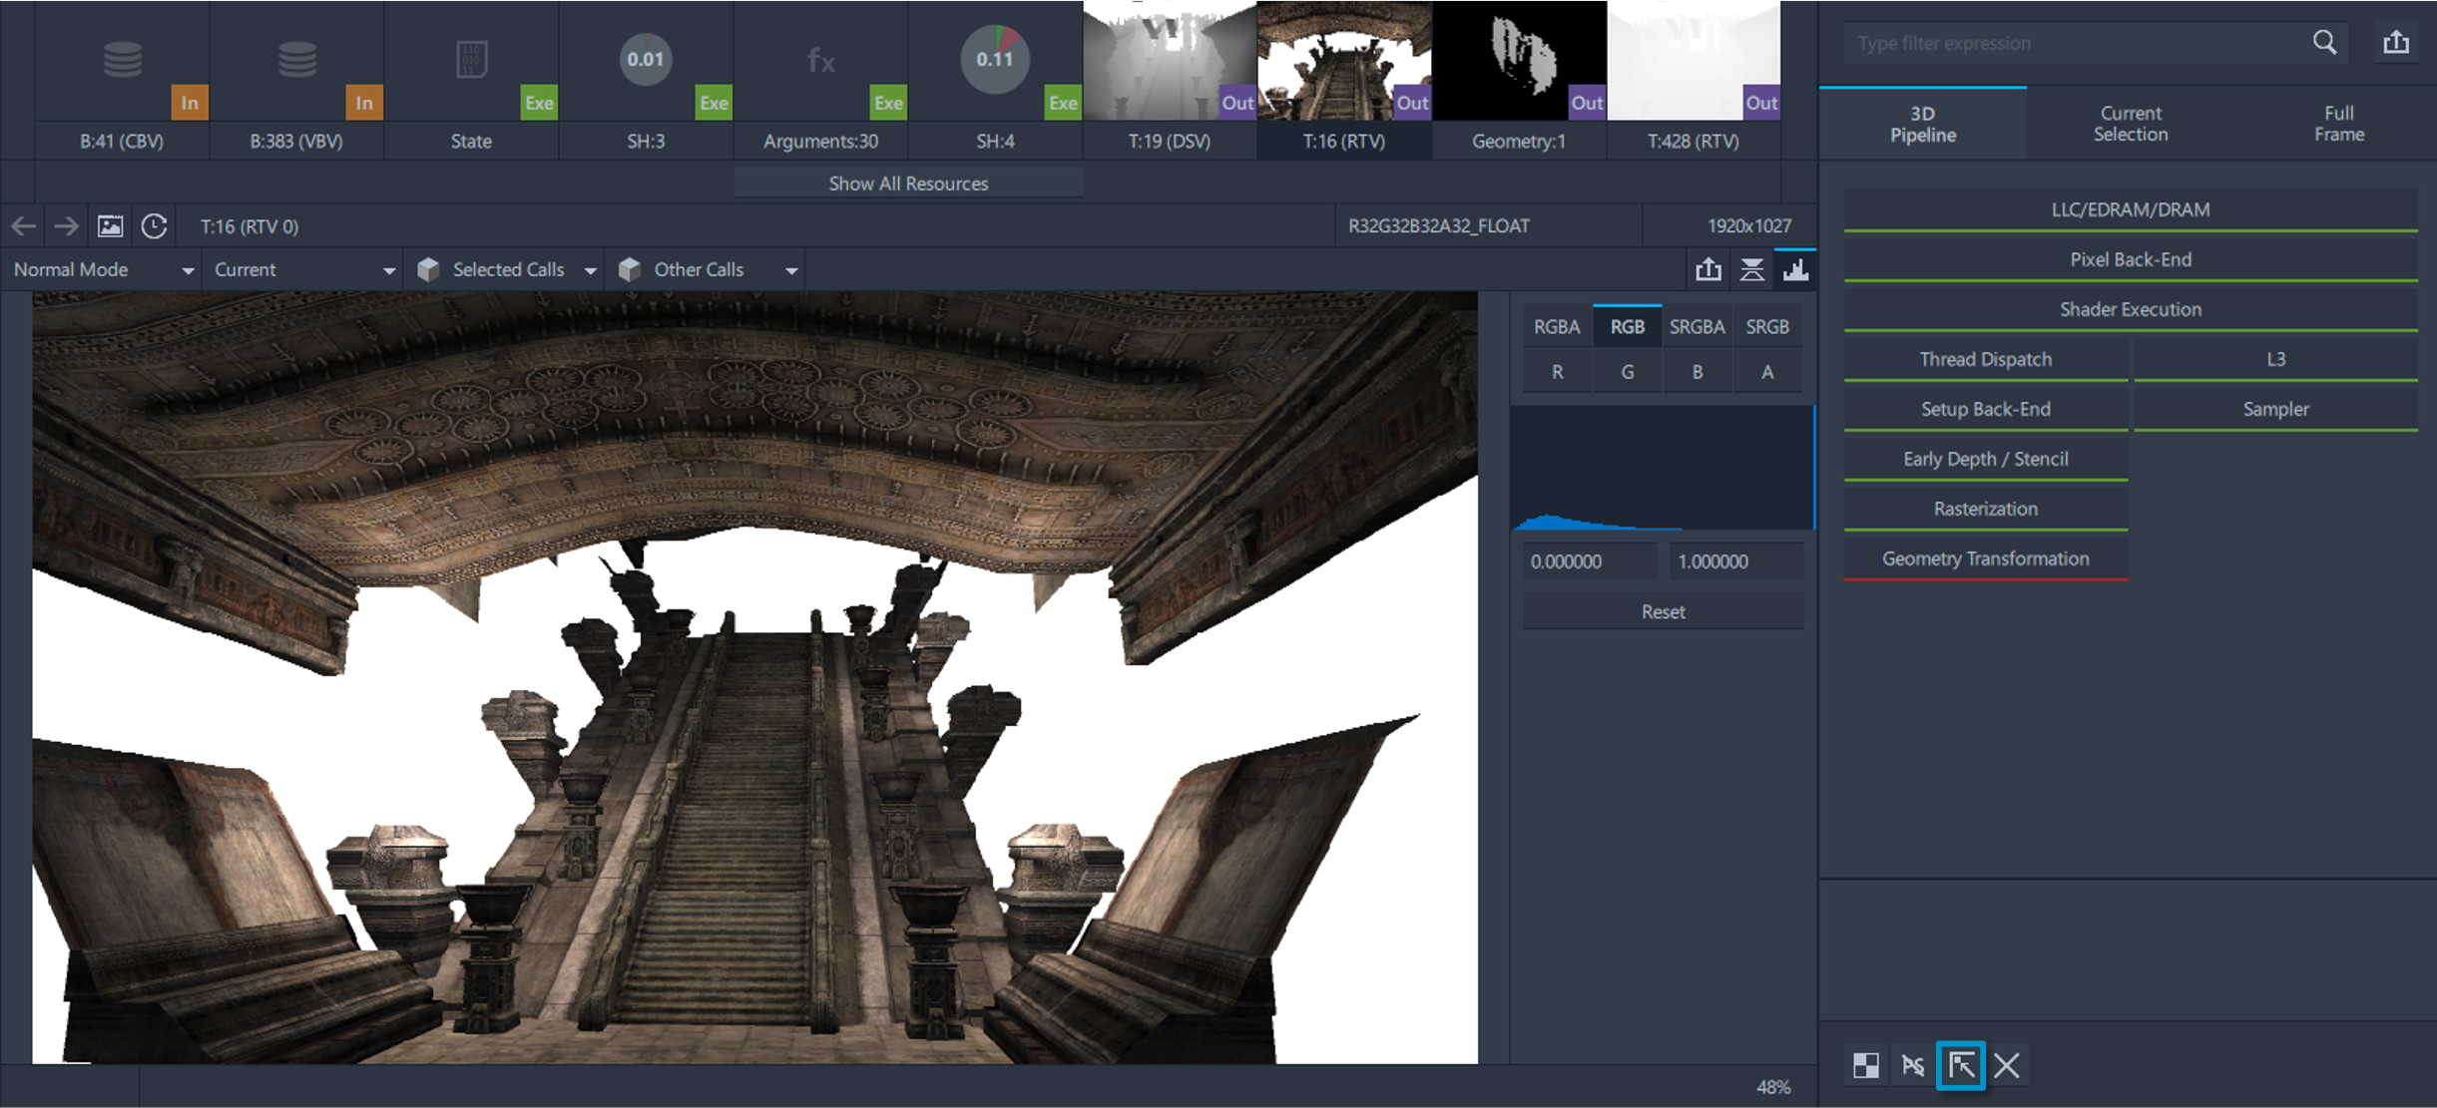Screen dimensions: 2437x1108
Task: Toggle the highlighted arrow pointer icon
Action: pos(1960,1065)
